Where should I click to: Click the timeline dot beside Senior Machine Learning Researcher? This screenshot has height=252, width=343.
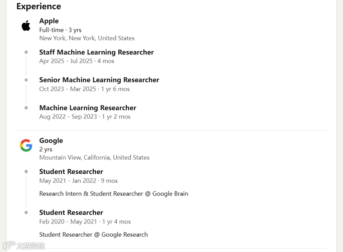tap(26, 80)
